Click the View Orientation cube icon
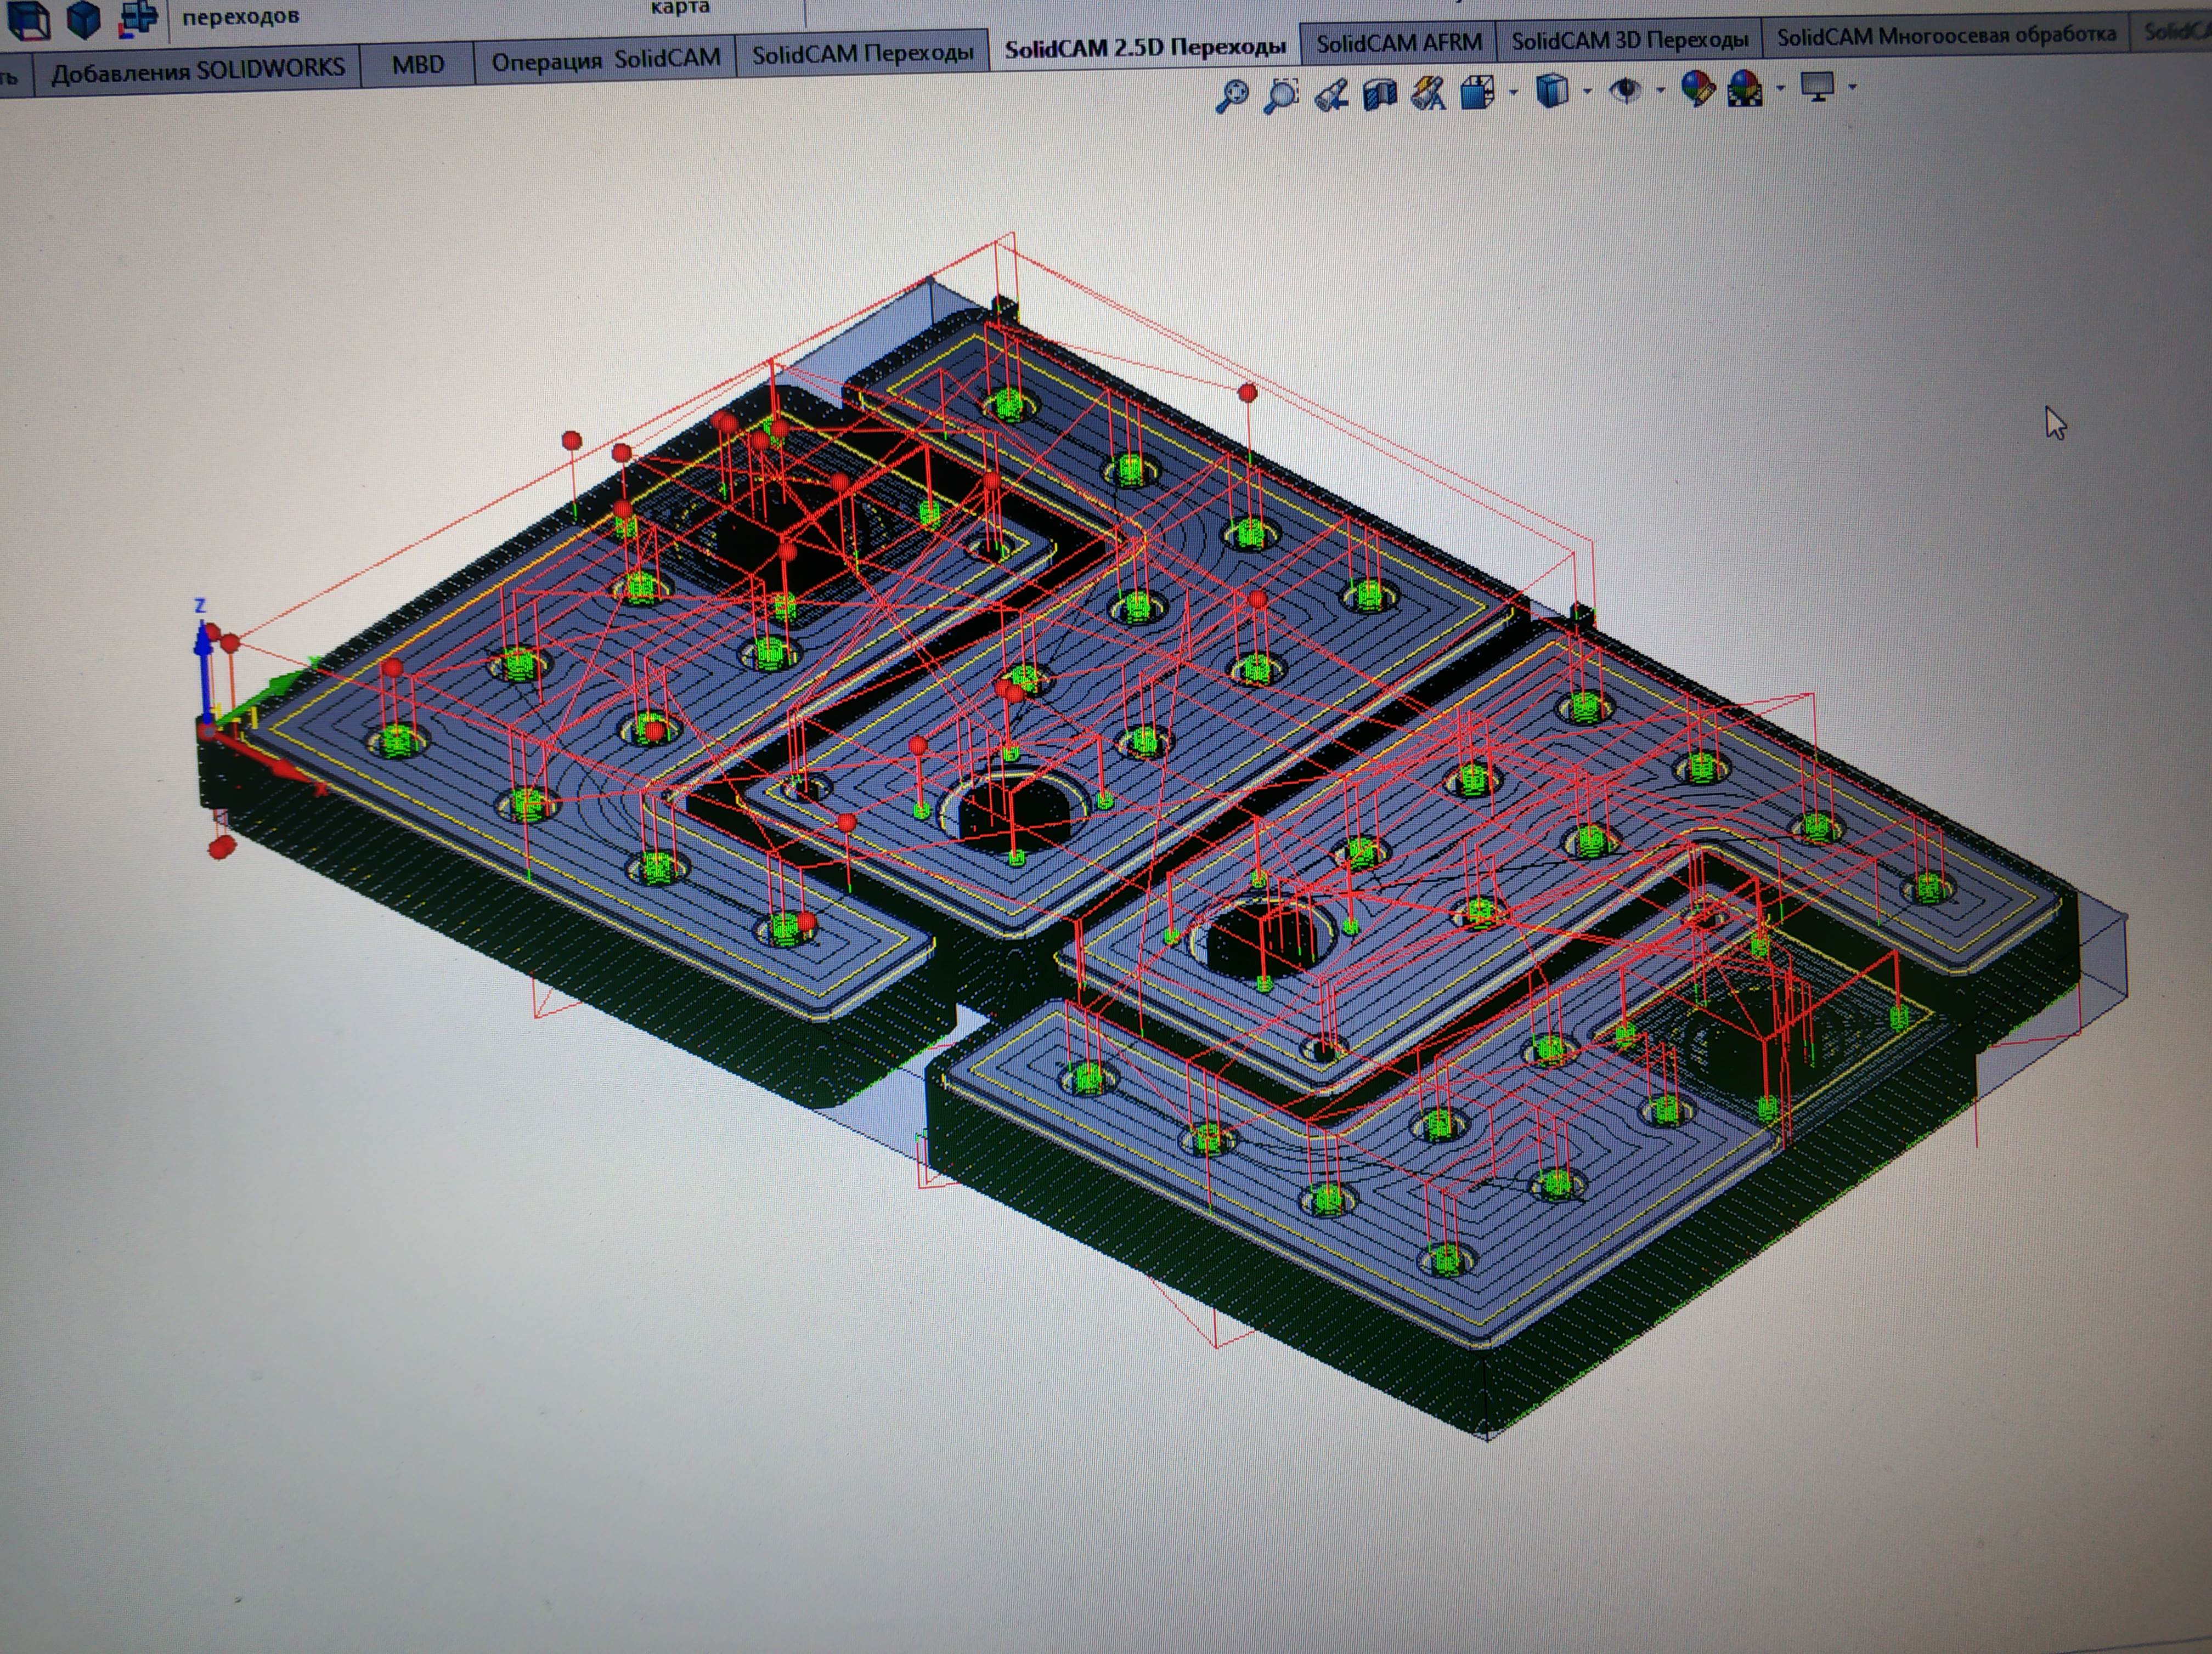The height and width of the screenshot is (1654, 2212). pyautogui.click(x=1477, y=92)
